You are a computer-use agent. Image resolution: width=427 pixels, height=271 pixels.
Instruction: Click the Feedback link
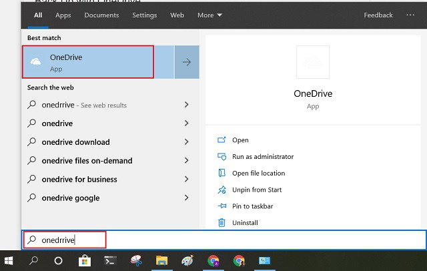pos(378,15)
